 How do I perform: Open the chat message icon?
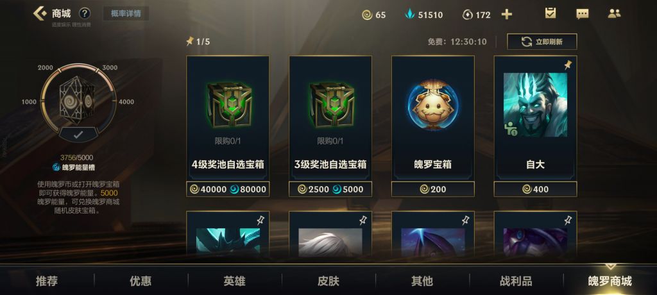pyautogui.click(x=582, y=14)
